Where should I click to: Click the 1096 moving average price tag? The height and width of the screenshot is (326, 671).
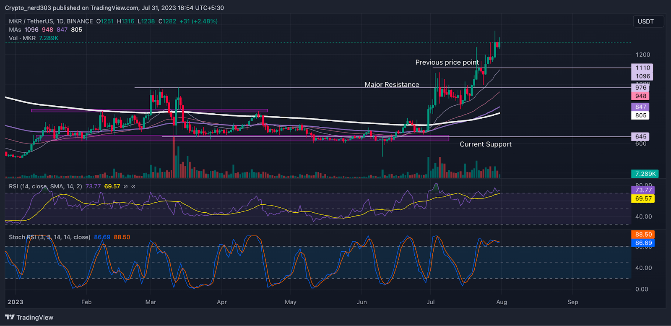point(642,76)
